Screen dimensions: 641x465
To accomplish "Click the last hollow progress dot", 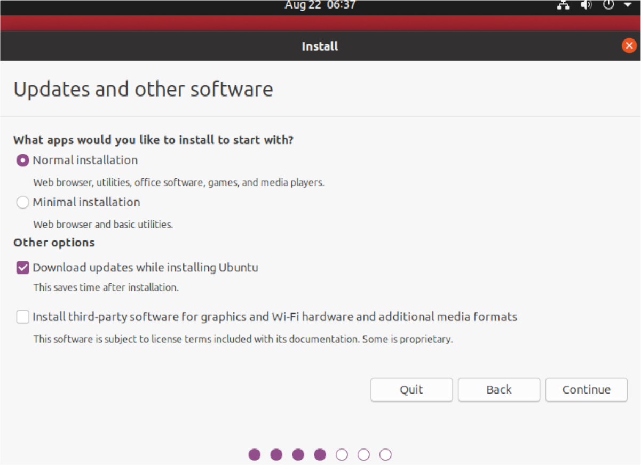I will pos(385,454).
